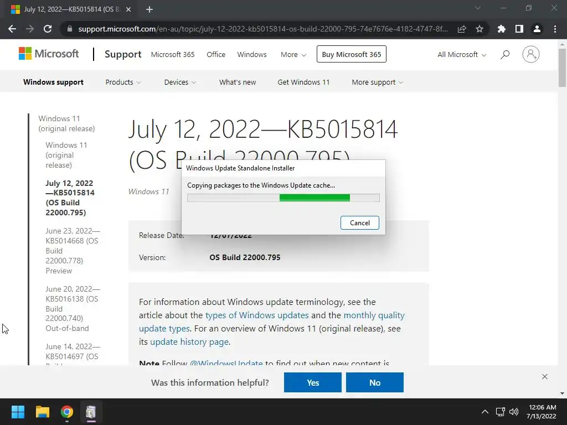Image resolution: width=567 pixels, height=425 pixels.
Task: Answer Yes to helpful question
Action: pos(313,382)
